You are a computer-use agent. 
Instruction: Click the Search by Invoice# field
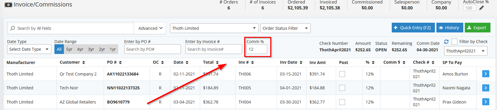pos(214,49)
